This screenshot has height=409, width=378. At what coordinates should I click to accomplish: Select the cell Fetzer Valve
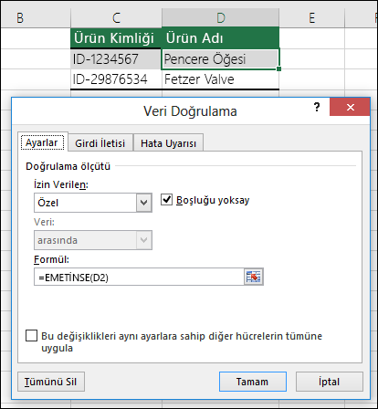(220, 79)
